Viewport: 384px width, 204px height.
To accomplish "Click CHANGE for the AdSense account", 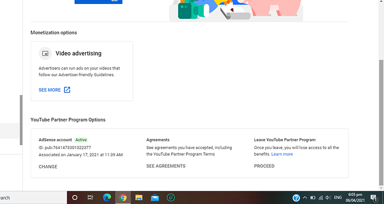I will pos(48,167).
